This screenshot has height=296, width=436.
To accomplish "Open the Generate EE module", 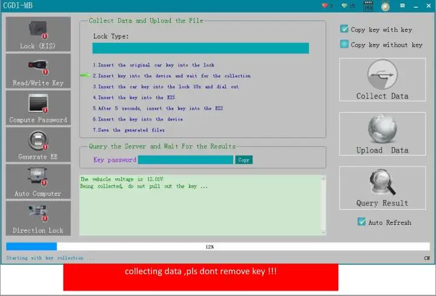I will (x=38, y=145).
